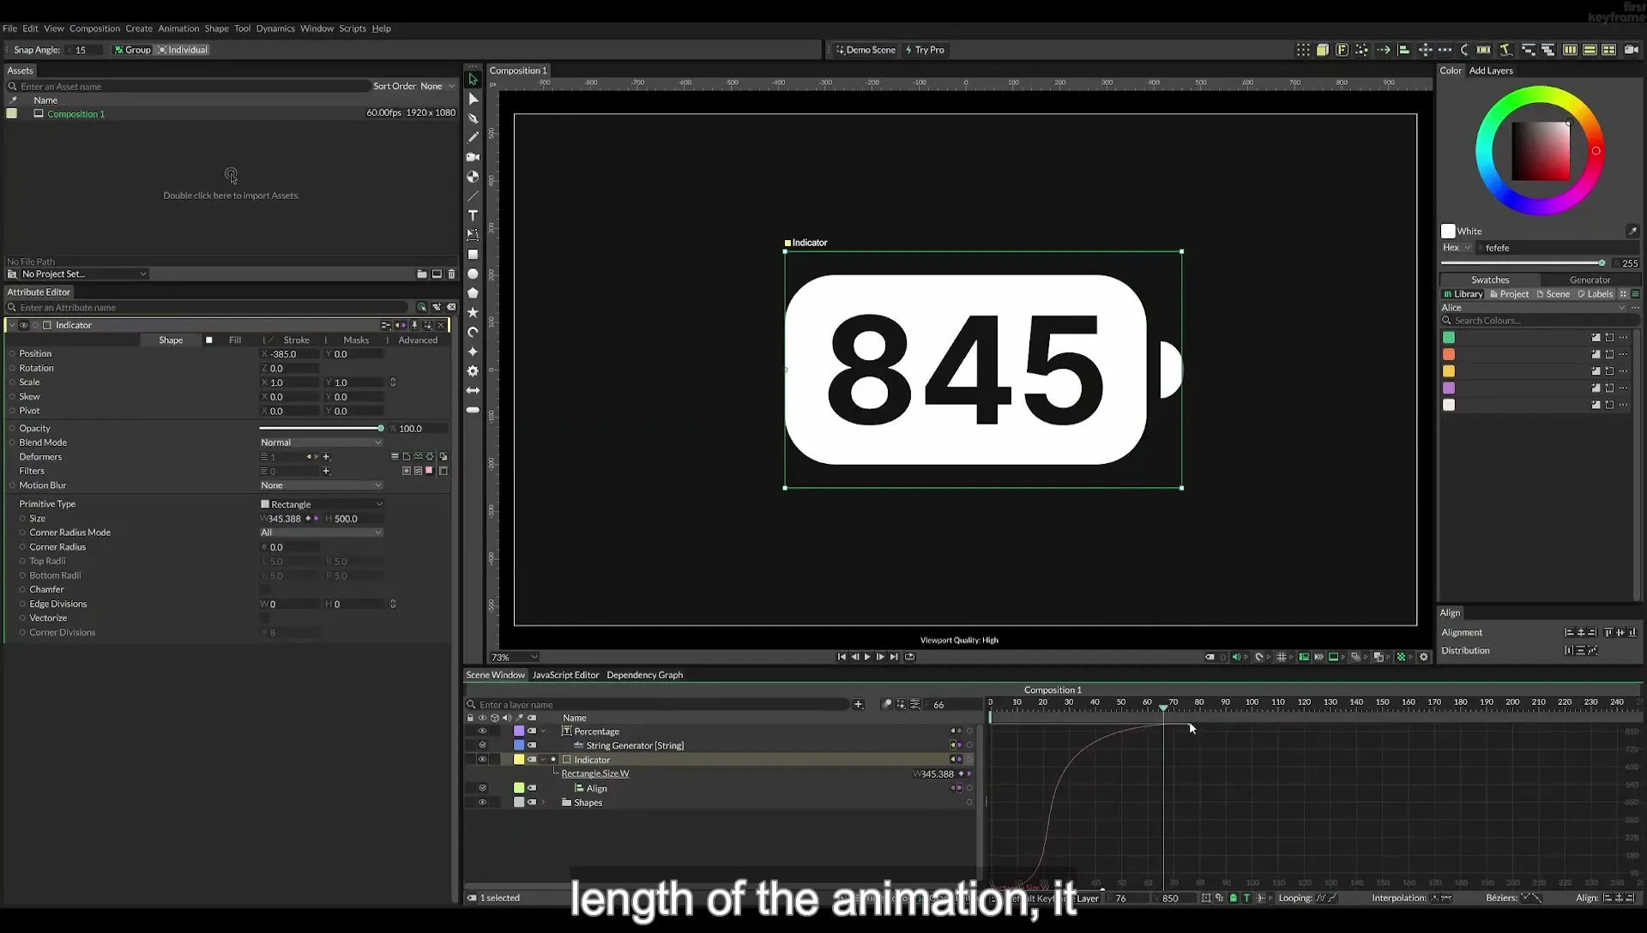The width and height of the screenshot is (1647, 933).
Task: Hide the Shapes group layer
Action: click(x=482, y=803)
